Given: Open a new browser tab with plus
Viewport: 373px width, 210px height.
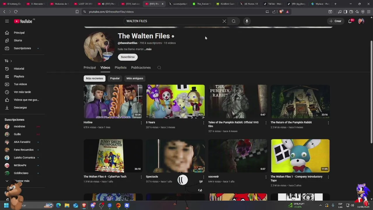Looking at the screenshot, I should (x=335, y=4).
